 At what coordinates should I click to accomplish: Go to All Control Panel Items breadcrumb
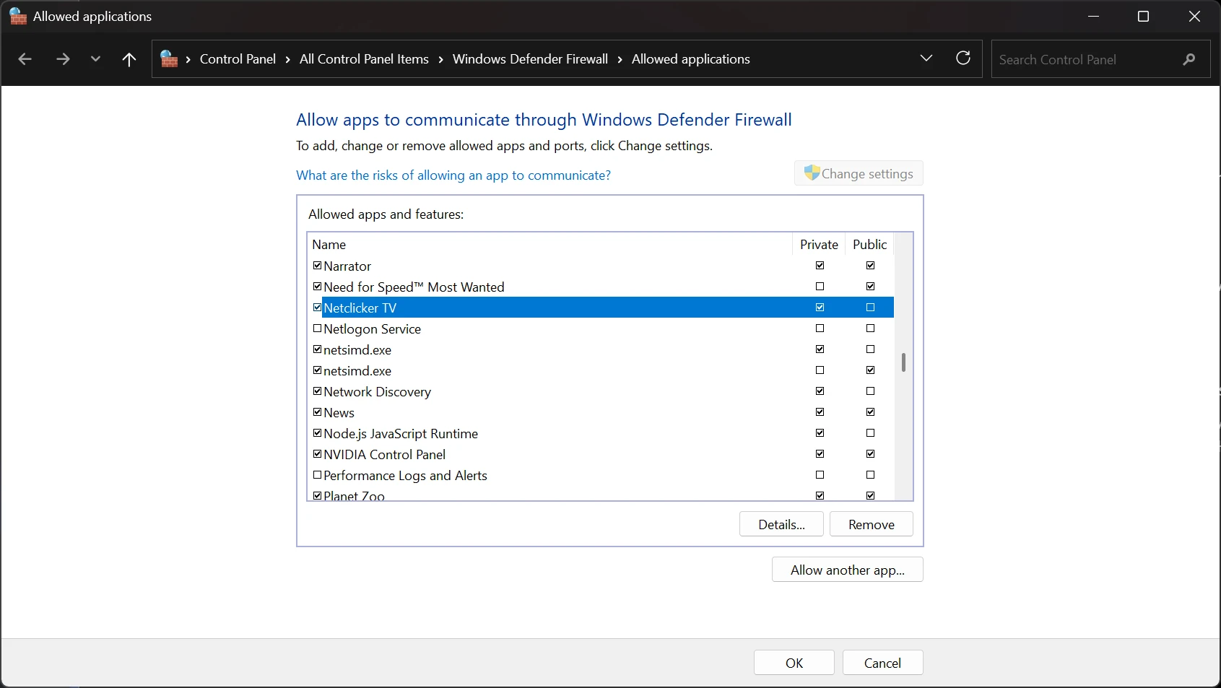(364, 59)
